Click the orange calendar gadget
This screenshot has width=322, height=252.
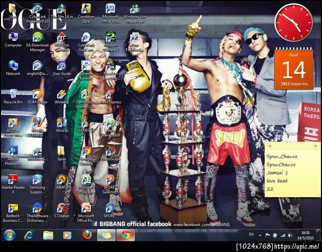coord(294,68)
